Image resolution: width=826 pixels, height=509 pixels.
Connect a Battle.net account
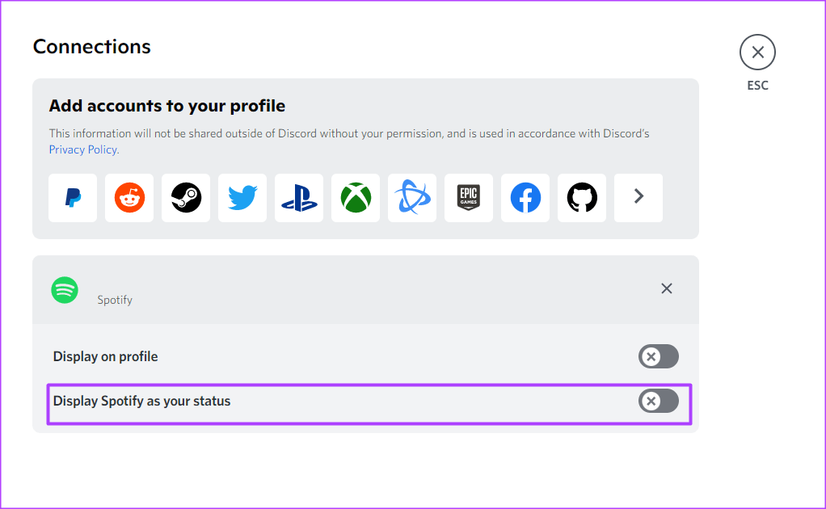click(412, 198)
